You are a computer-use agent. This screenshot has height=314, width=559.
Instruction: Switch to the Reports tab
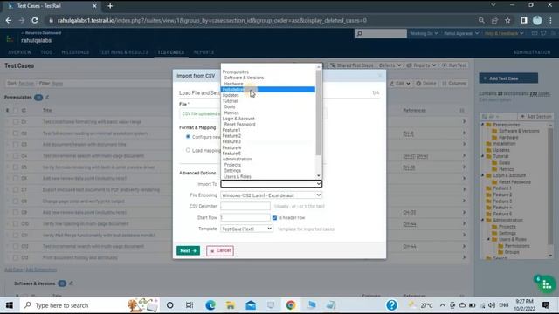pos(204,52)
